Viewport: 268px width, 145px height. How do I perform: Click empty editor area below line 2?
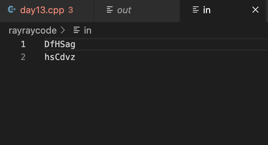(x=154, y=102)
